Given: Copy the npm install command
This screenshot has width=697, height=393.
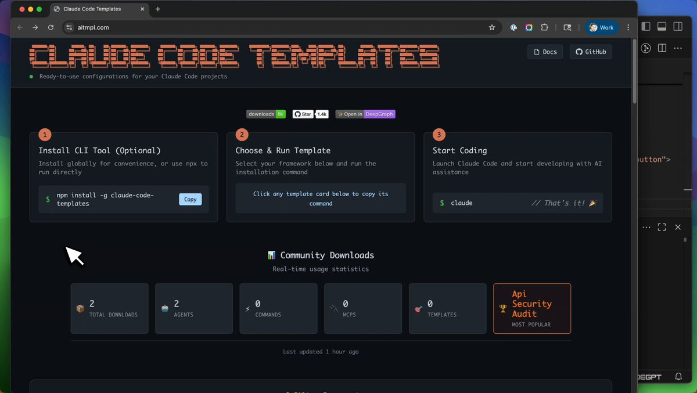Looking at the screenshot, I should 190,199.
